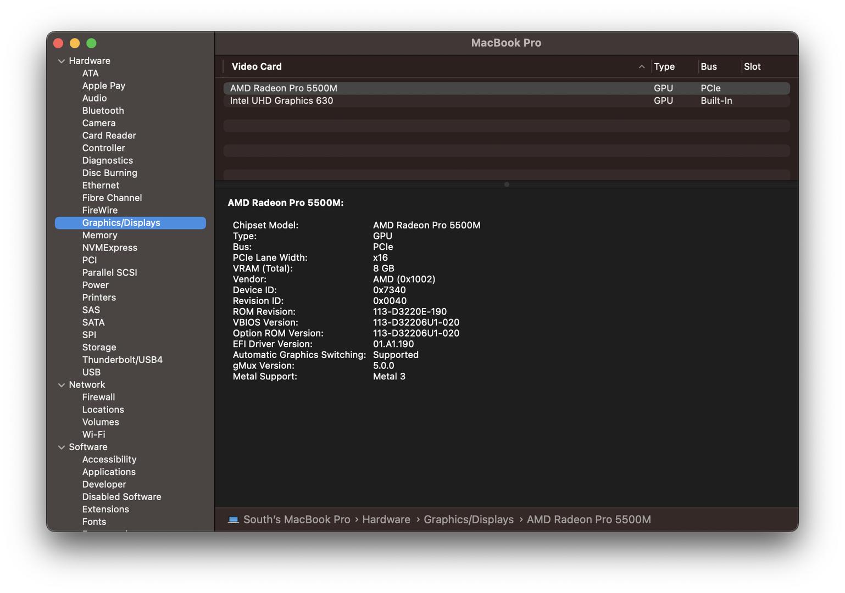Open Storage hardware details
The width and height of the screenshot is (845, 593).
pos(99,347)
